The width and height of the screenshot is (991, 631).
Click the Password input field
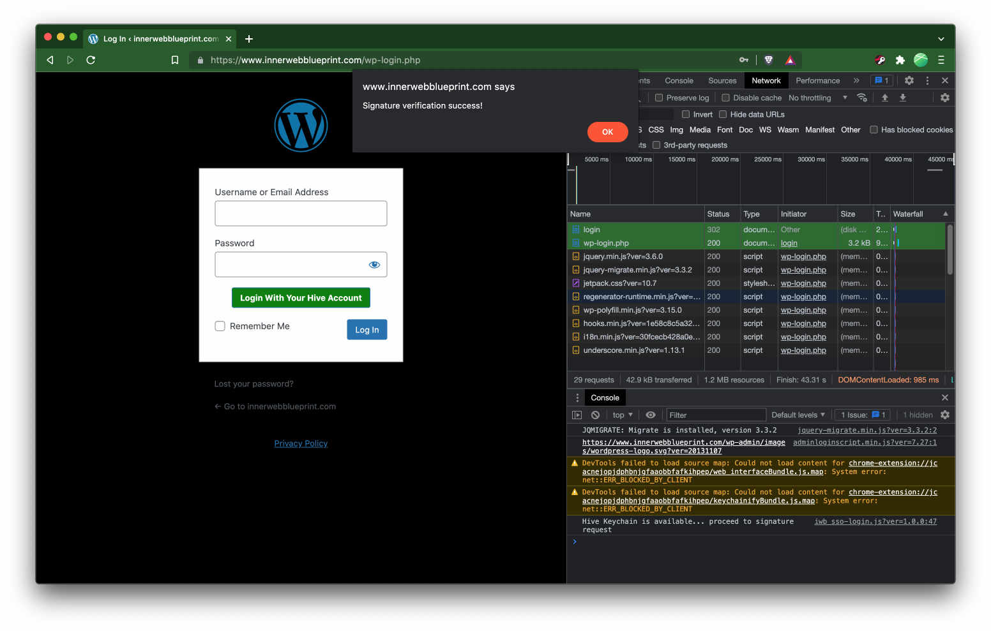pyautogui.click(x=301, y=265)
